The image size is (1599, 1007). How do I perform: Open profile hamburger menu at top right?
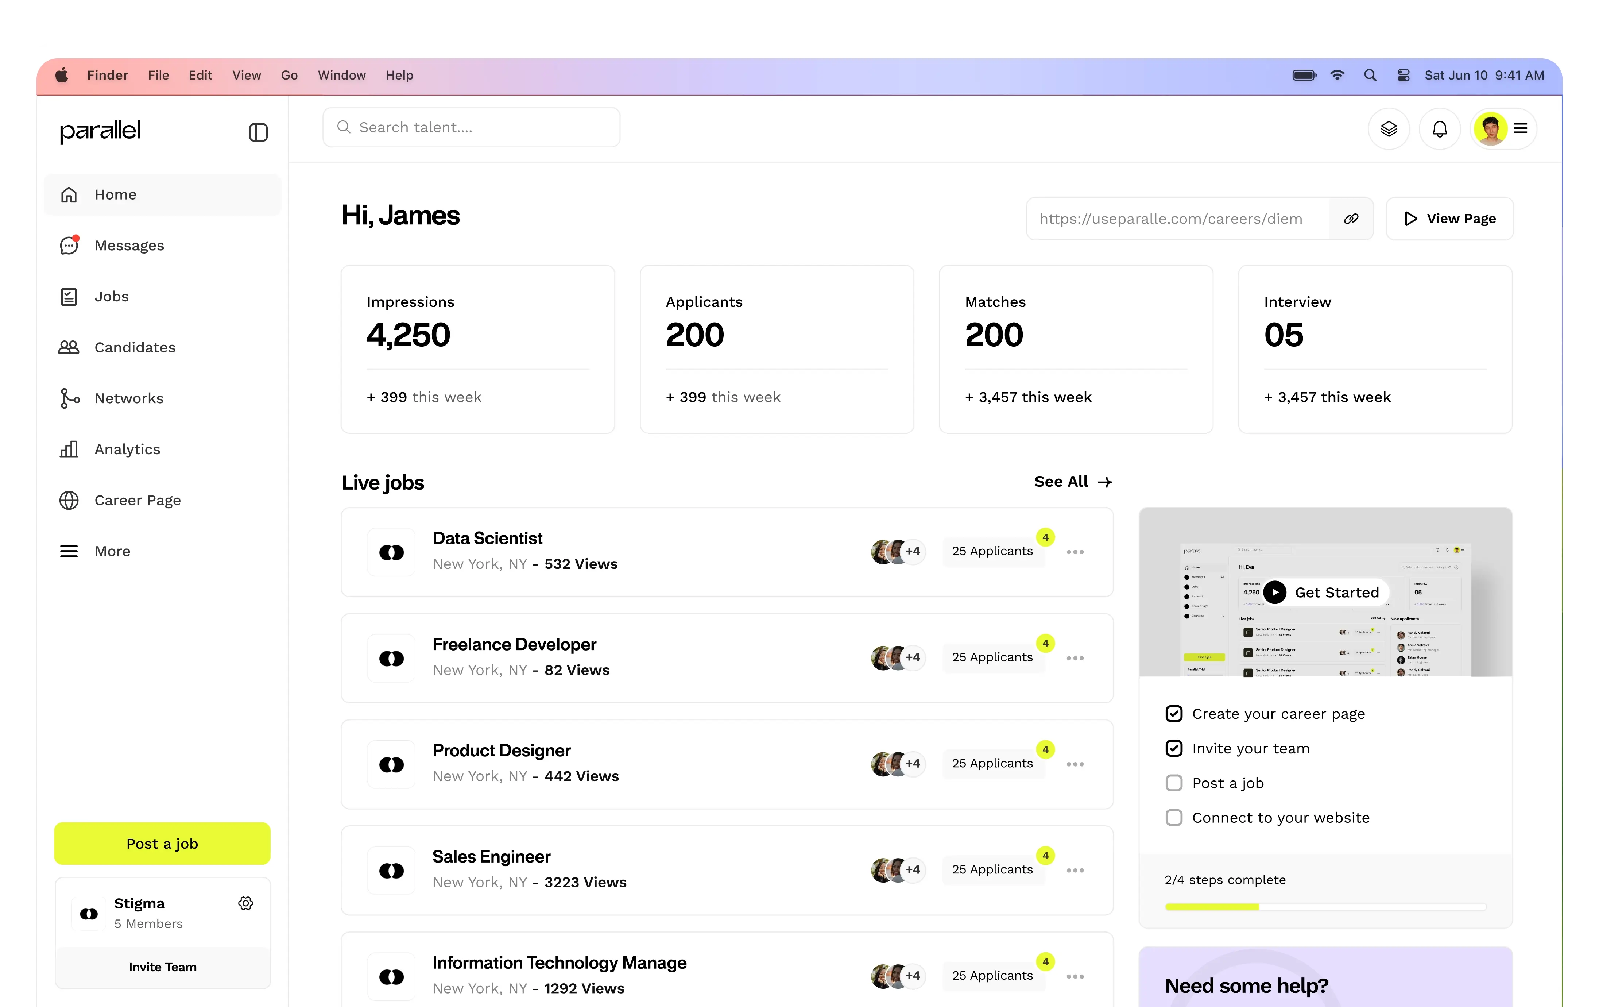(1520, 129)
